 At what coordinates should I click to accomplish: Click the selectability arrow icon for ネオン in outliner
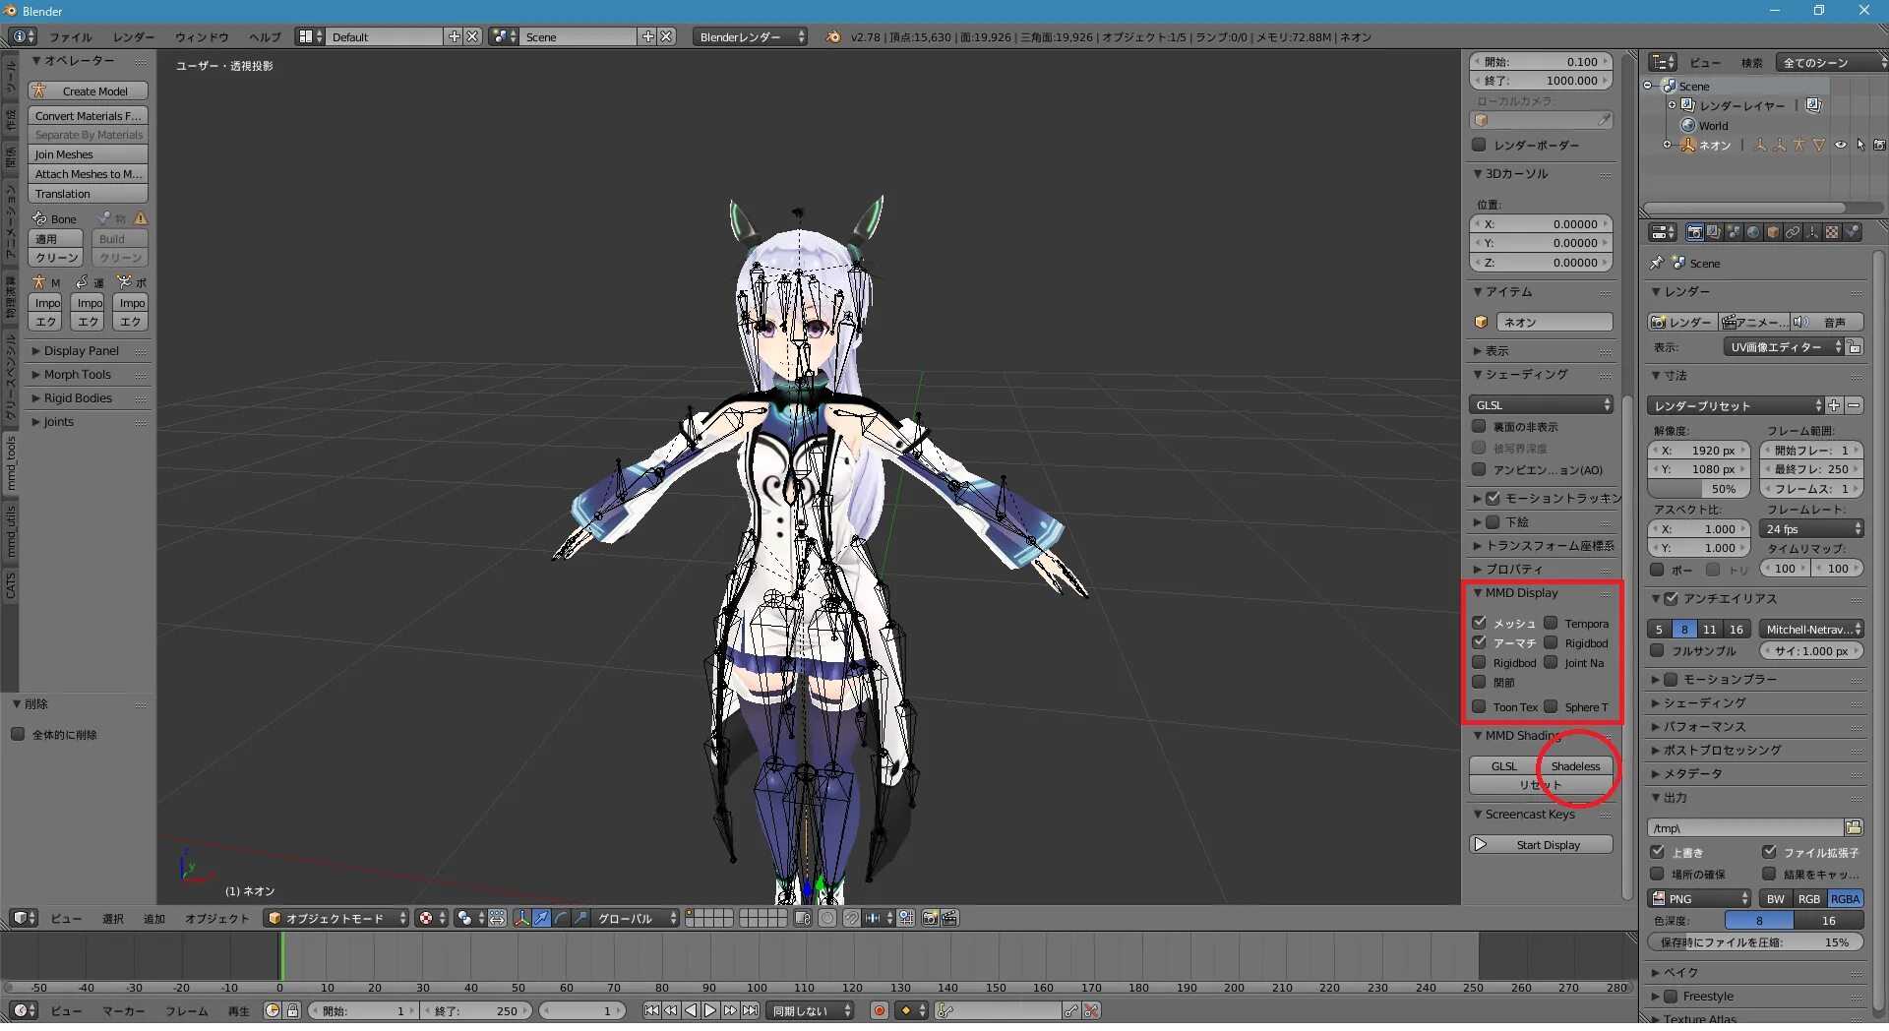pos(1859,146)
